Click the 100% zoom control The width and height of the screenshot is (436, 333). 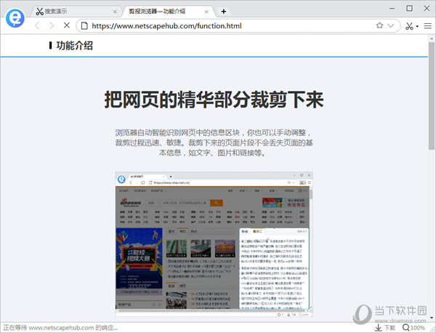pyautogui.click(x=413, y=328)
